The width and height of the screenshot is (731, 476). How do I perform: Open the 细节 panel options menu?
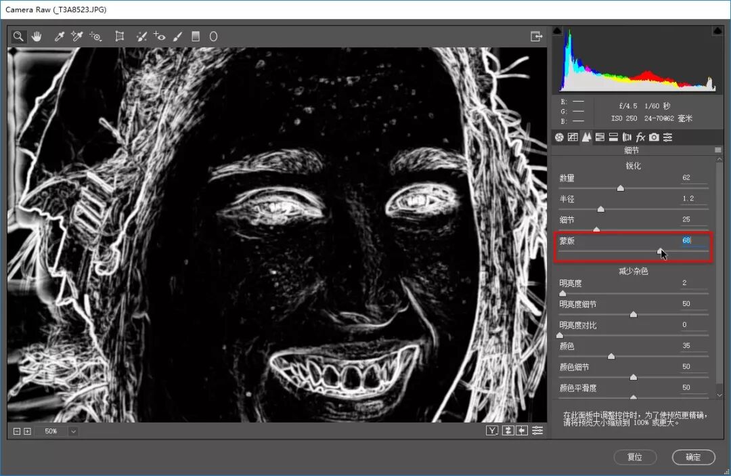point(718,150)
